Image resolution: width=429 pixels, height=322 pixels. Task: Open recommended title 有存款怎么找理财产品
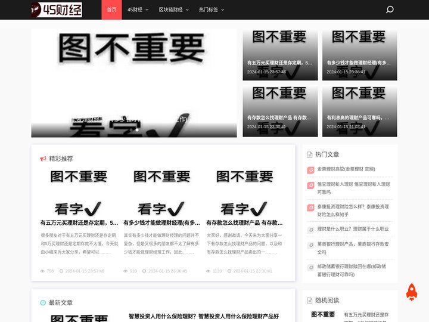[x=244, y=223]
